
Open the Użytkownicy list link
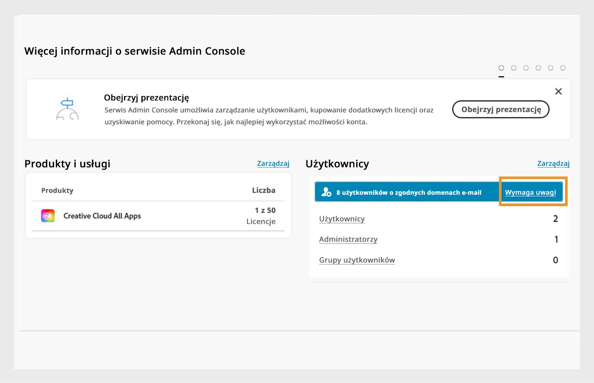coord(342,219)
